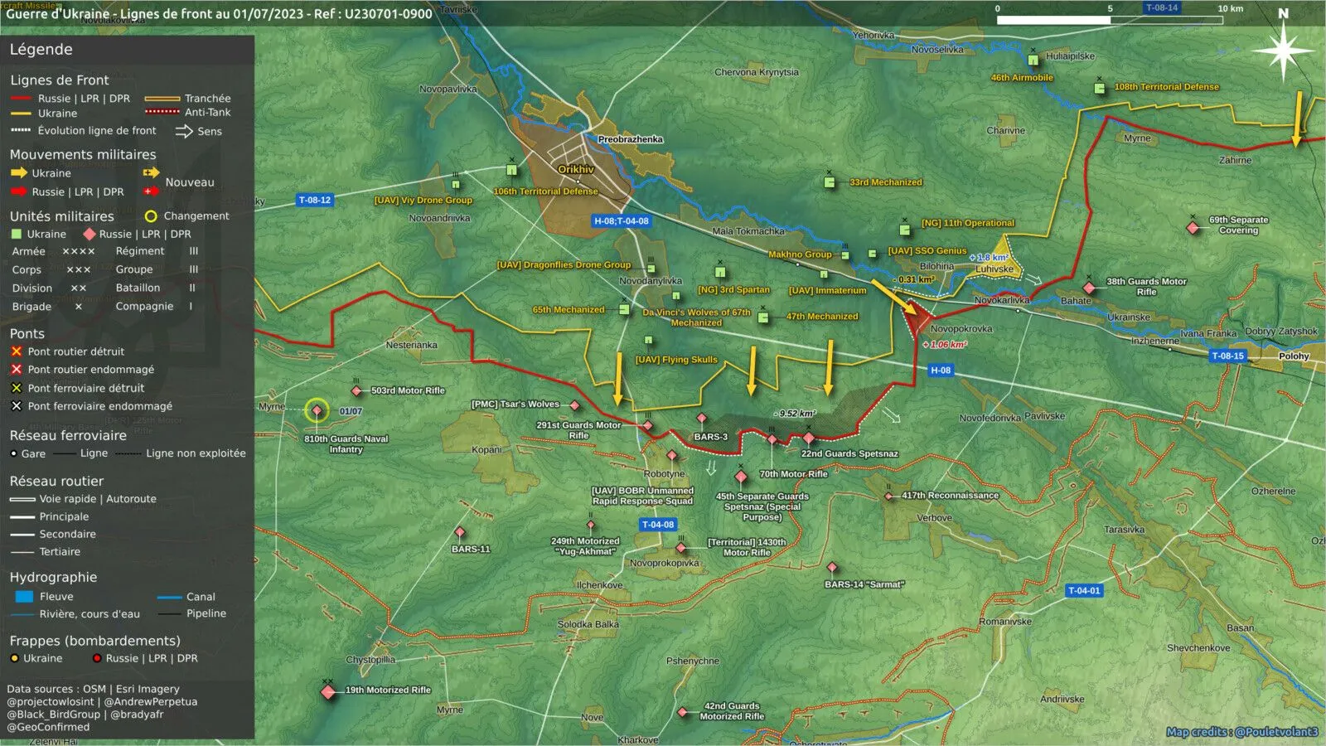Click the T-08-12 road shield

315,200
